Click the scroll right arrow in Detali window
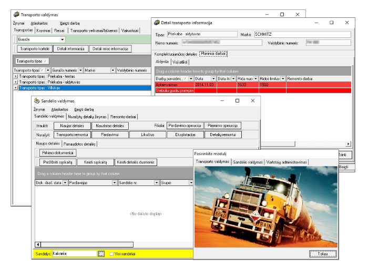This screenshot has width=368, height=268. 348,143
